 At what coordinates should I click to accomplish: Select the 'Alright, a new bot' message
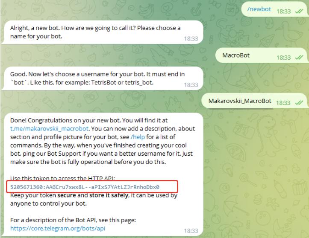pyautogui.click(x=103, y=32)
